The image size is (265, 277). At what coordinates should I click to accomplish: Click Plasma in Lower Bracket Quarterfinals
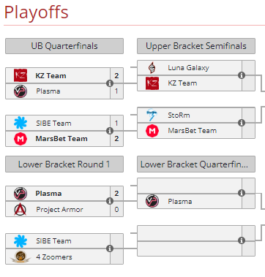tap(180, 202)
